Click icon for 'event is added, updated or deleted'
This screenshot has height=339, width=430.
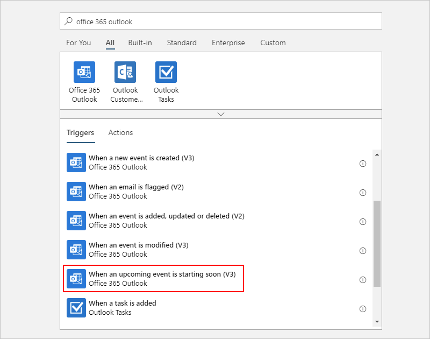[x=76, y=221]
